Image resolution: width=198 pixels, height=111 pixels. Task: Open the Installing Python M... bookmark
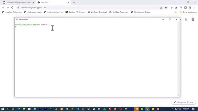click(12, 12)
